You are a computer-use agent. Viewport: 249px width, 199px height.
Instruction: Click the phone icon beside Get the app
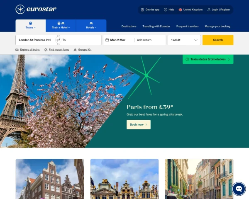142,10
